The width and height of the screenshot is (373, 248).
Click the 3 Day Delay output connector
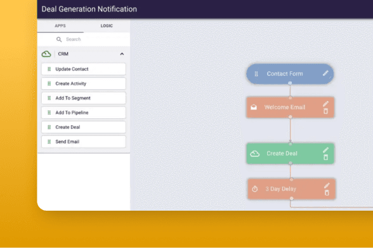[x=291, y=199]
